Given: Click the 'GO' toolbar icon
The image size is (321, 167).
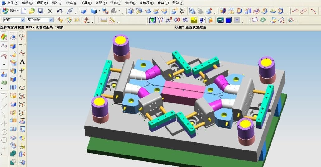Looking at the screenshot, I should (x=177, y=20).
